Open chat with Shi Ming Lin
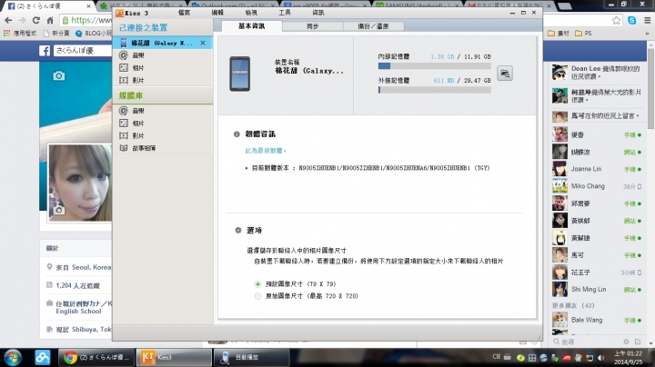 click(598, 290)
